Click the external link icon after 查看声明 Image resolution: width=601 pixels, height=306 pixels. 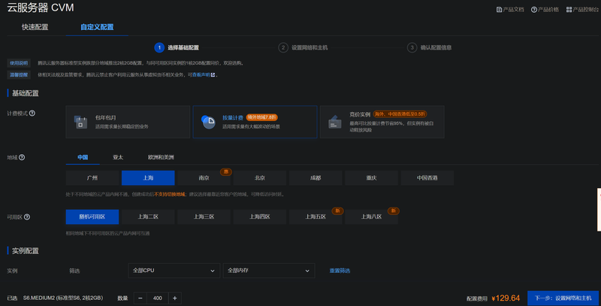pos(213,74)
